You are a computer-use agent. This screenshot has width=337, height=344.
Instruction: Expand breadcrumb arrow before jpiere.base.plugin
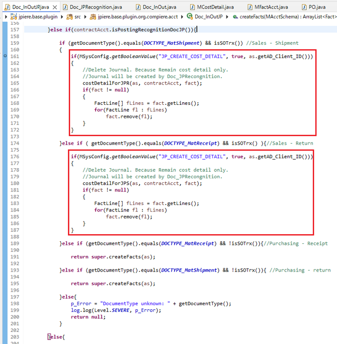coord(6,17)
